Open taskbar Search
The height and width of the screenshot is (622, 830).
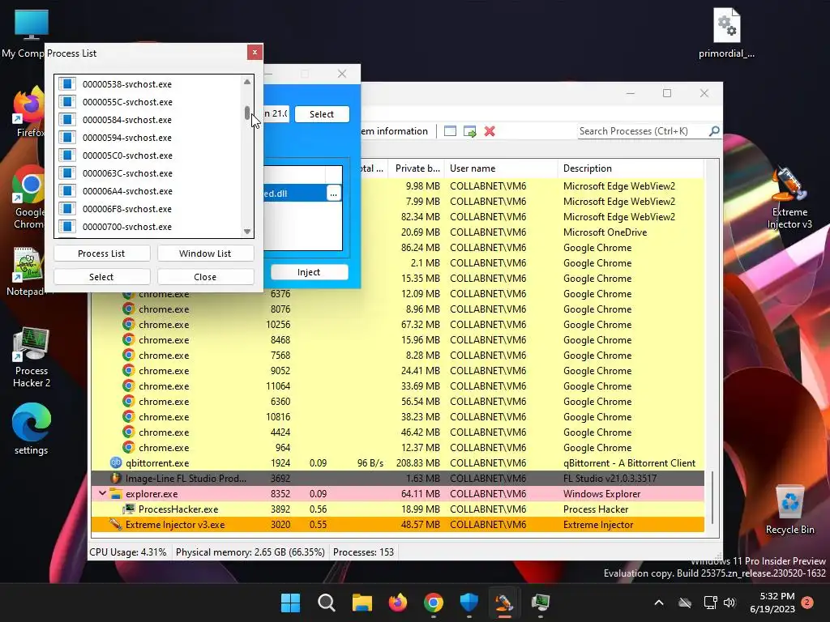pyautogui.click(x=326, y=603)
